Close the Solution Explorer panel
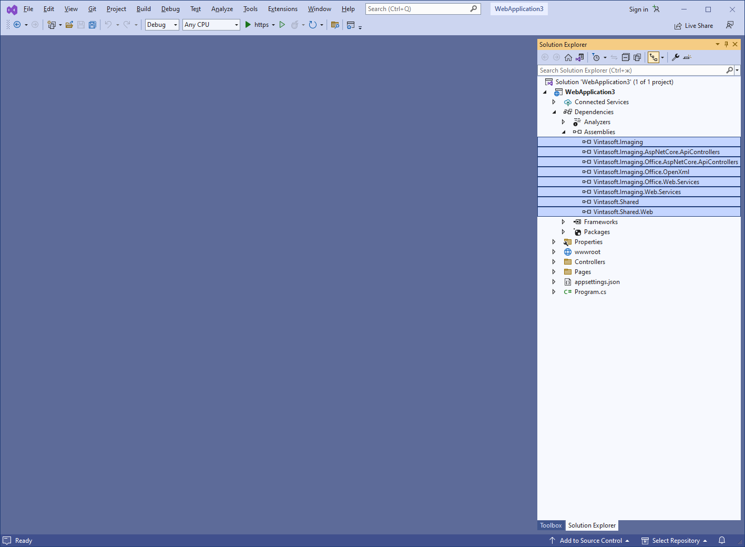Viewport: 745px width, 547px height. pos(735,44)
